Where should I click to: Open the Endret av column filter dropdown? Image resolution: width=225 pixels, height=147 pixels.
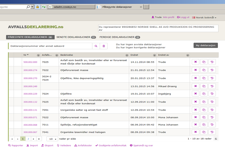pos(187,55)
